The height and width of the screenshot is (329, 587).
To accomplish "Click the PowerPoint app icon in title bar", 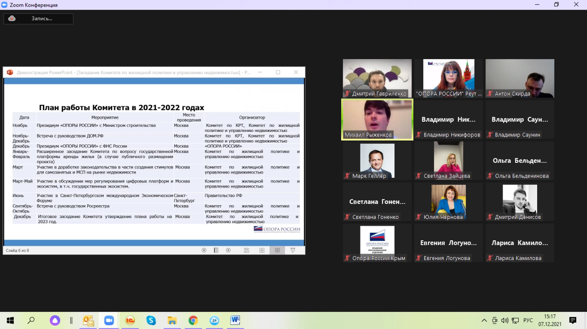I will 10,72.
